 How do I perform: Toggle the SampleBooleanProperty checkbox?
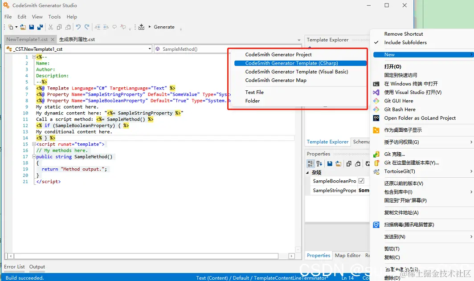(361, 181)
